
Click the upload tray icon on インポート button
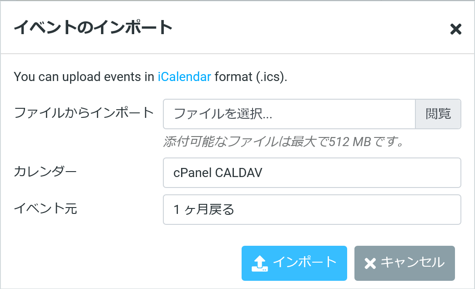pyautogui.click(x=260, y=263)
